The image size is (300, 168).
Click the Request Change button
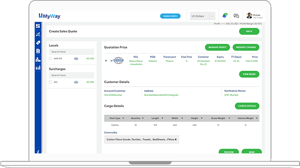pos(246,47)
